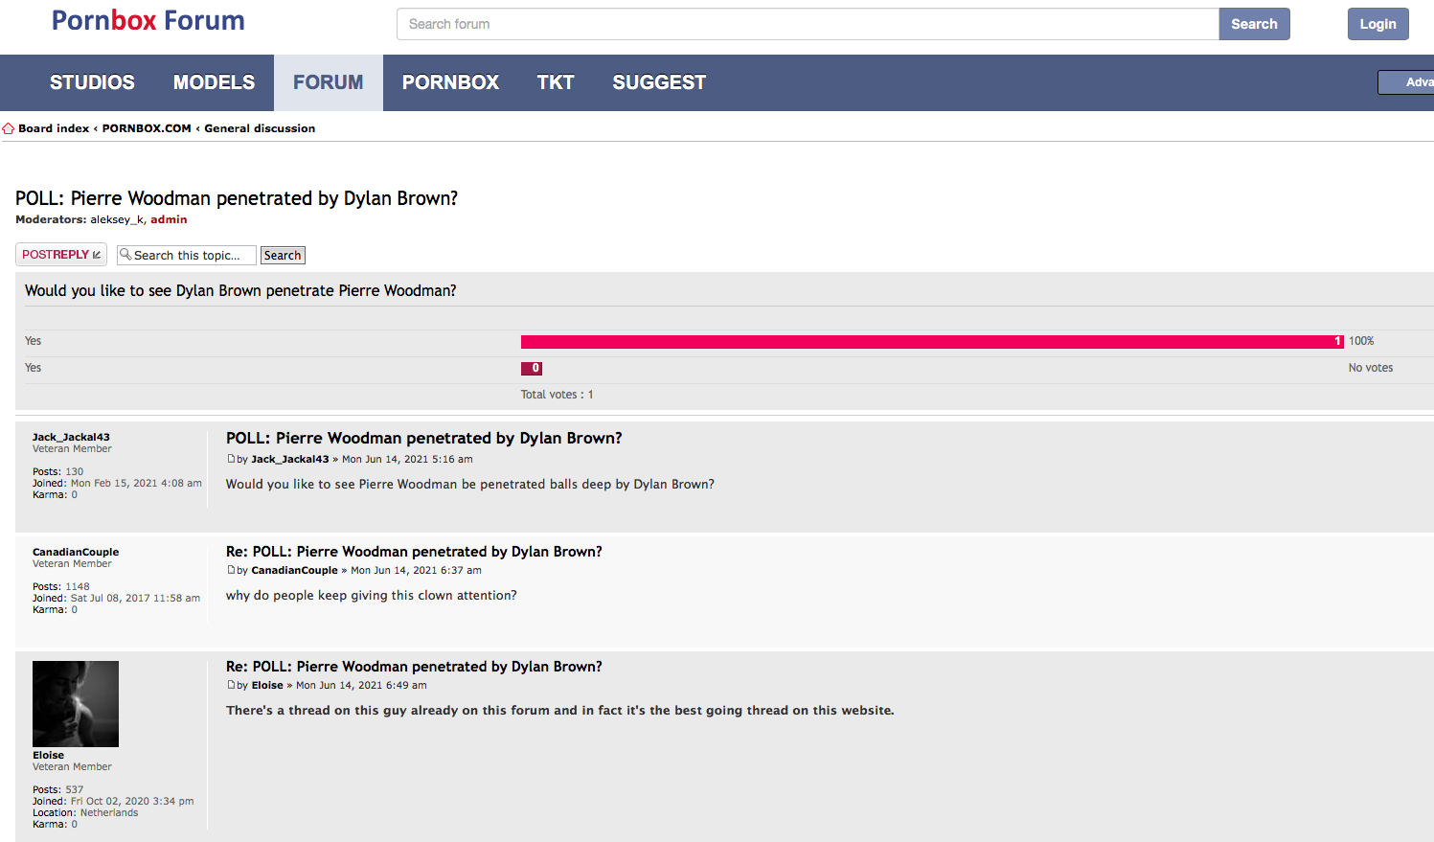Open the General discussion breadcrumb link

(x=260, y=128)
